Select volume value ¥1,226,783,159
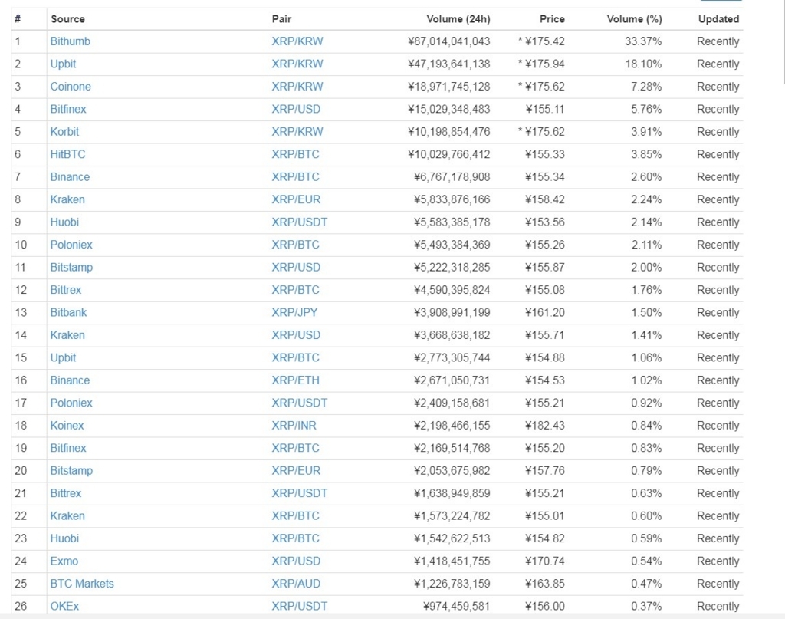 [x=452, y=584]
